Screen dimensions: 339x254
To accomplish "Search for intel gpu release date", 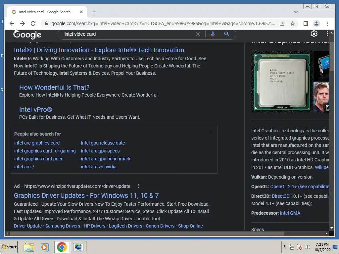I will coord(103,143).
